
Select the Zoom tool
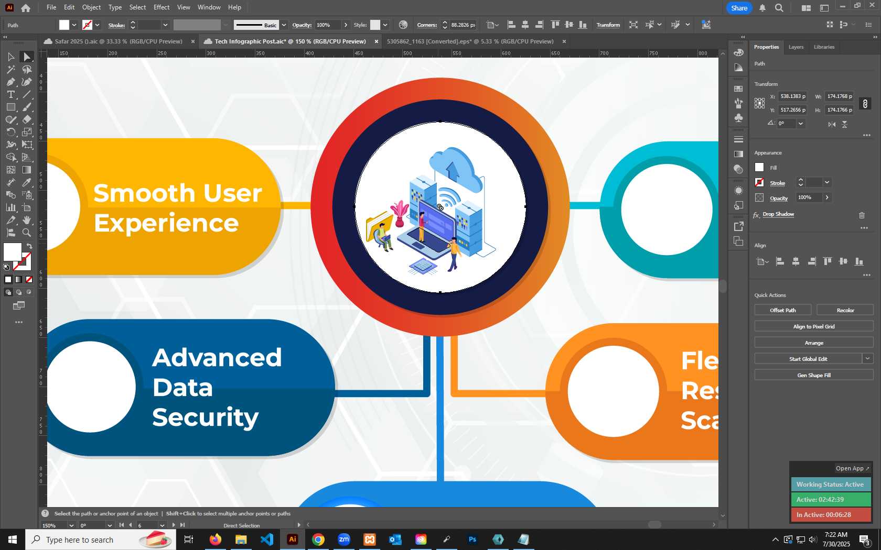27,233
